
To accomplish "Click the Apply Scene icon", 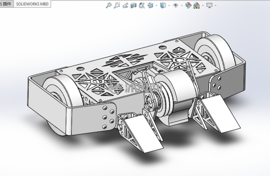I will click(x=197, y=6).
